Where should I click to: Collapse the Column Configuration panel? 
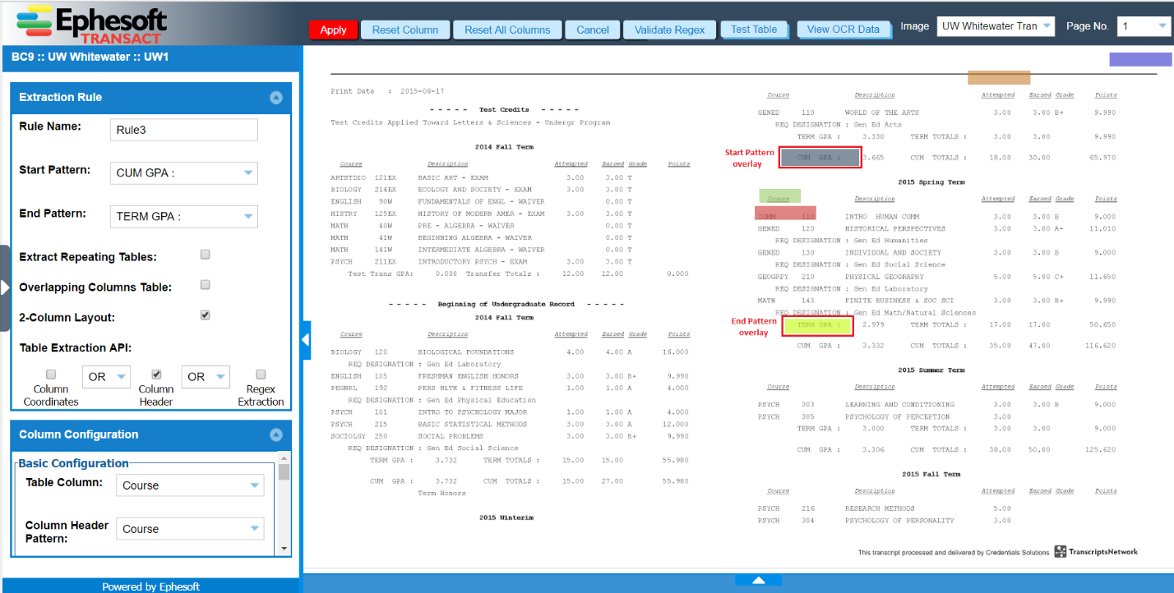click(276, 434)
